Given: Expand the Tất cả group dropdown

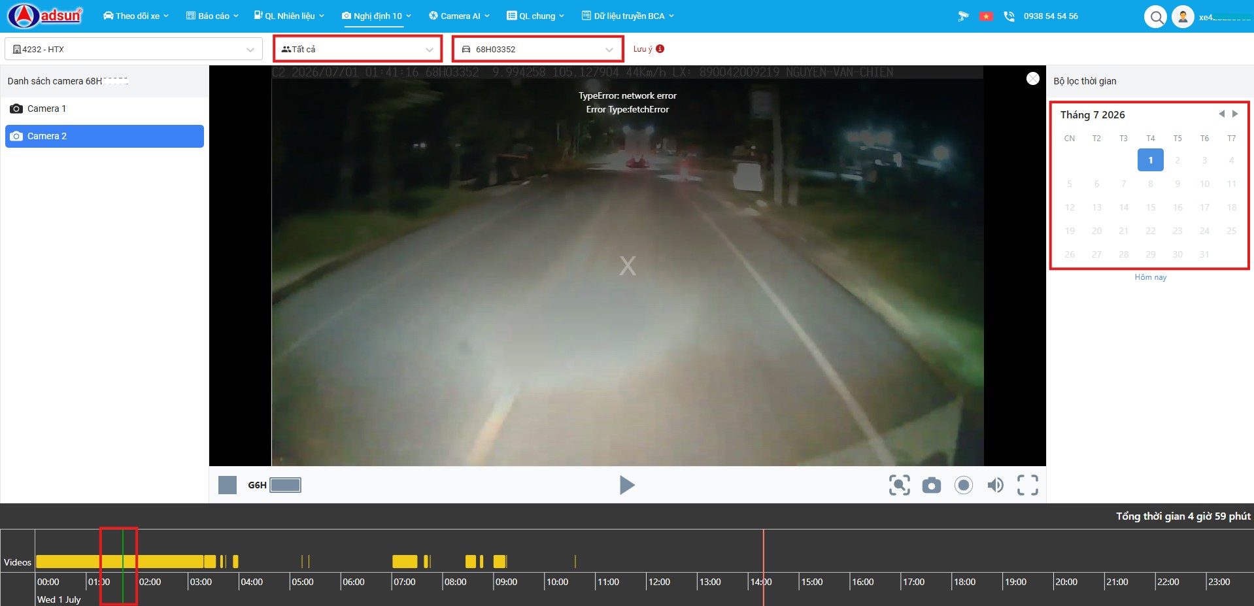Looking at the screenshot, I should click(358, 49).
